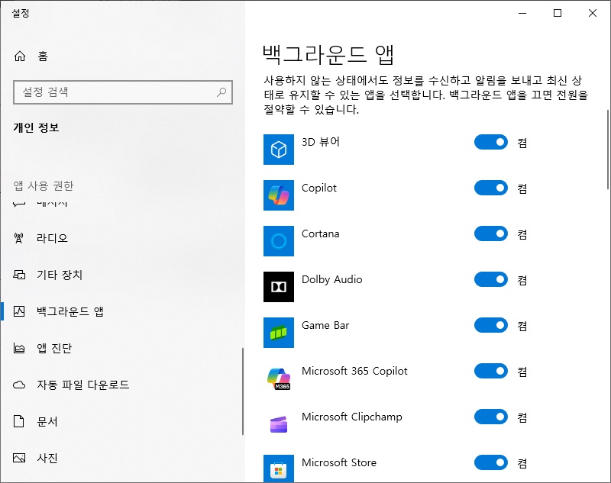
Task: Click the search magnifier icon
Action: (x=221, y=92)
